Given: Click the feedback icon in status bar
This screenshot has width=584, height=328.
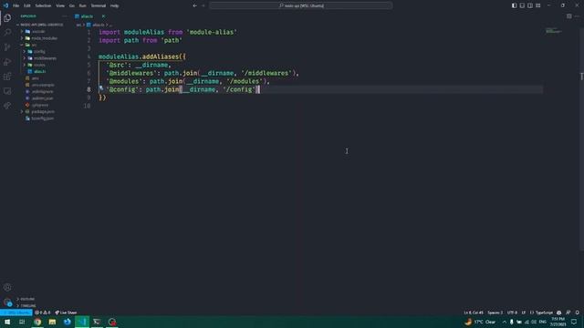Looking at the screenshot, I should (568, 313).
